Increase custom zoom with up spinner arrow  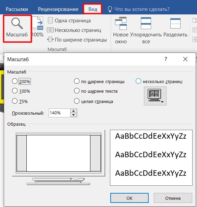pyautogui.click(x=74, y=111)
